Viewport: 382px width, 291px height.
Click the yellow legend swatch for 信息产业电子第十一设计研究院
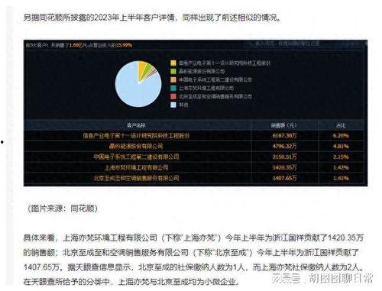pos(173,63)
